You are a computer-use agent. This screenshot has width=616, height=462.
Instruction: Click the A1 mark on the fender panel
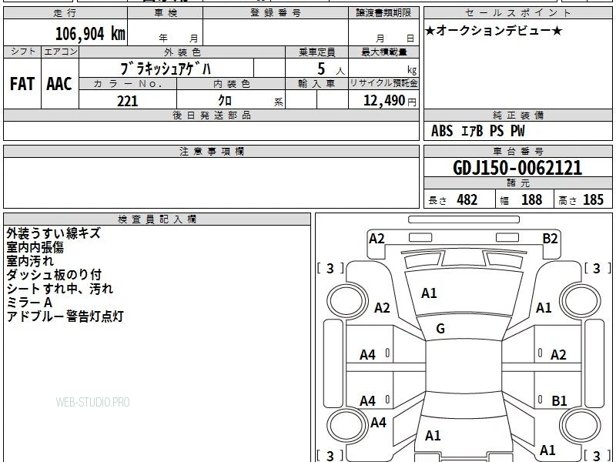(544, 307)
